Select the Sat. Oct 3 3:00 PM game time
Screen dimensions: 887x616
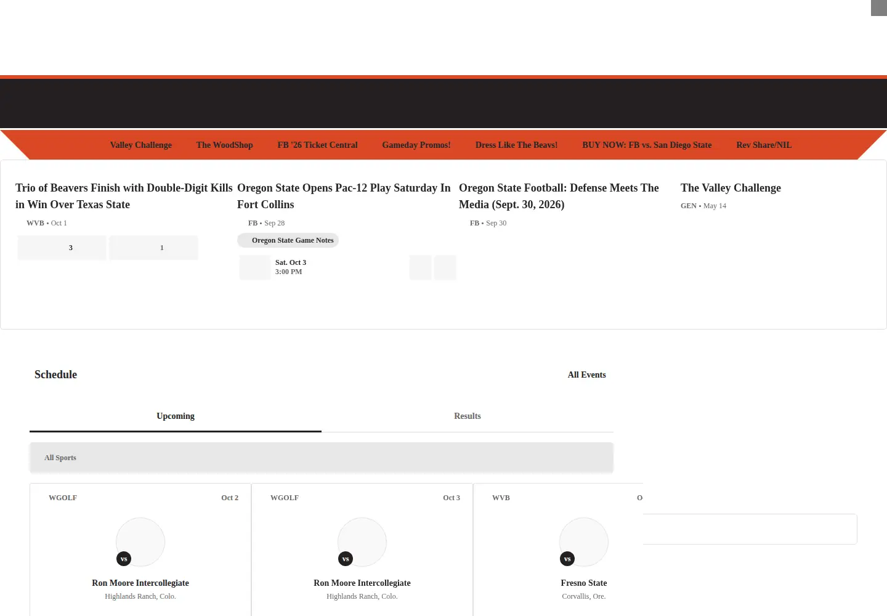(x=291, y=267)
